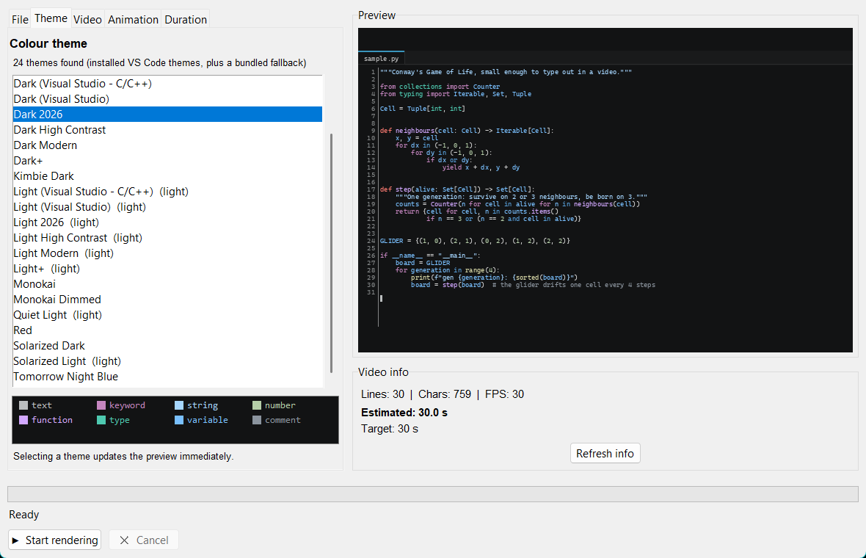Viewport: 866px width, 558px height.
Task: Click the Cancel button
Action: (x=144, y=540)
